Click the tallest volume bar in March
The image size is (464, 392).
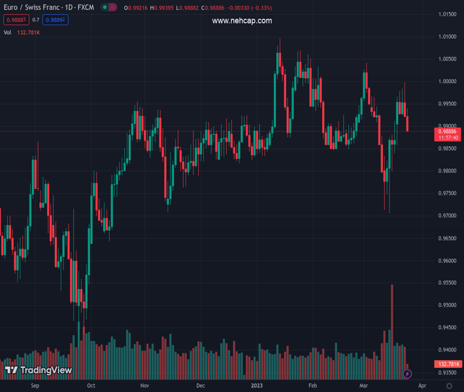pyautogui.click(x=392, y=327)
